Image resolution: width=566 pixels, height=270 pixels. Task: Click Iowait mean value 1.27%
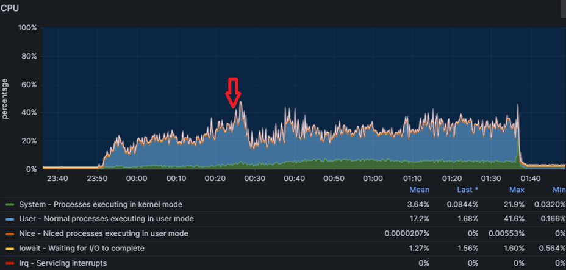419,249
